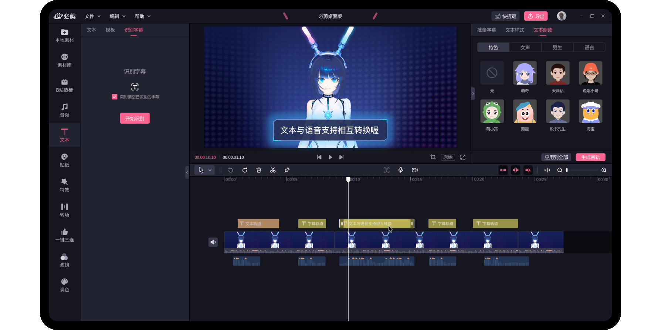
Task: Click the 导出 export button
Action: (536, 16)
